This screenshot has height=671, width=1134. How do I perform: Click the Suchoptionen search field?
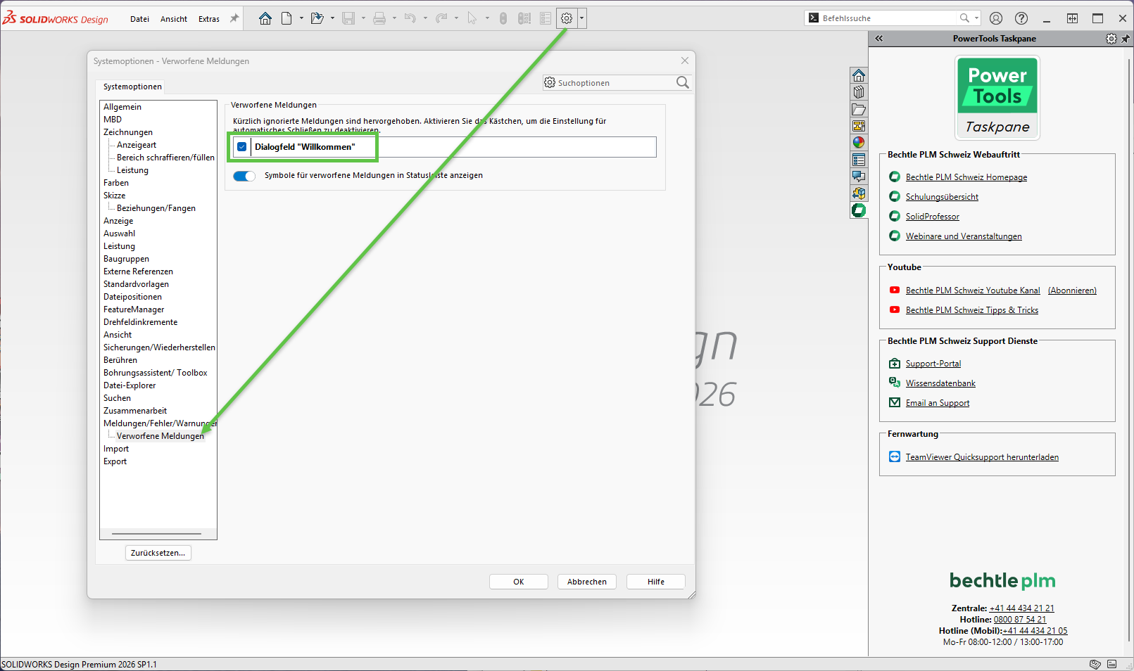[x=612, y=83]
